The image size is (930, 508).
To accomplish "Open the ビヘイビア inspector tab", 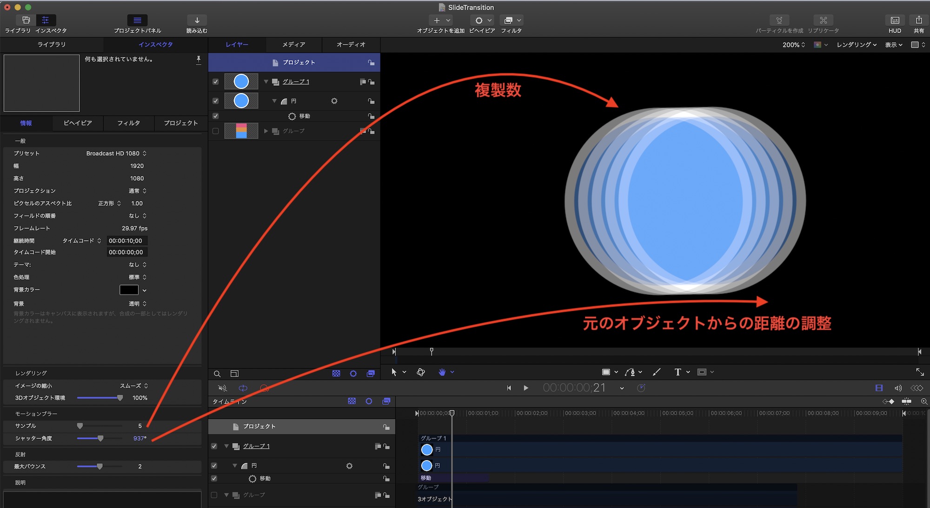I will pyautogui.click(x=78, y=123).
